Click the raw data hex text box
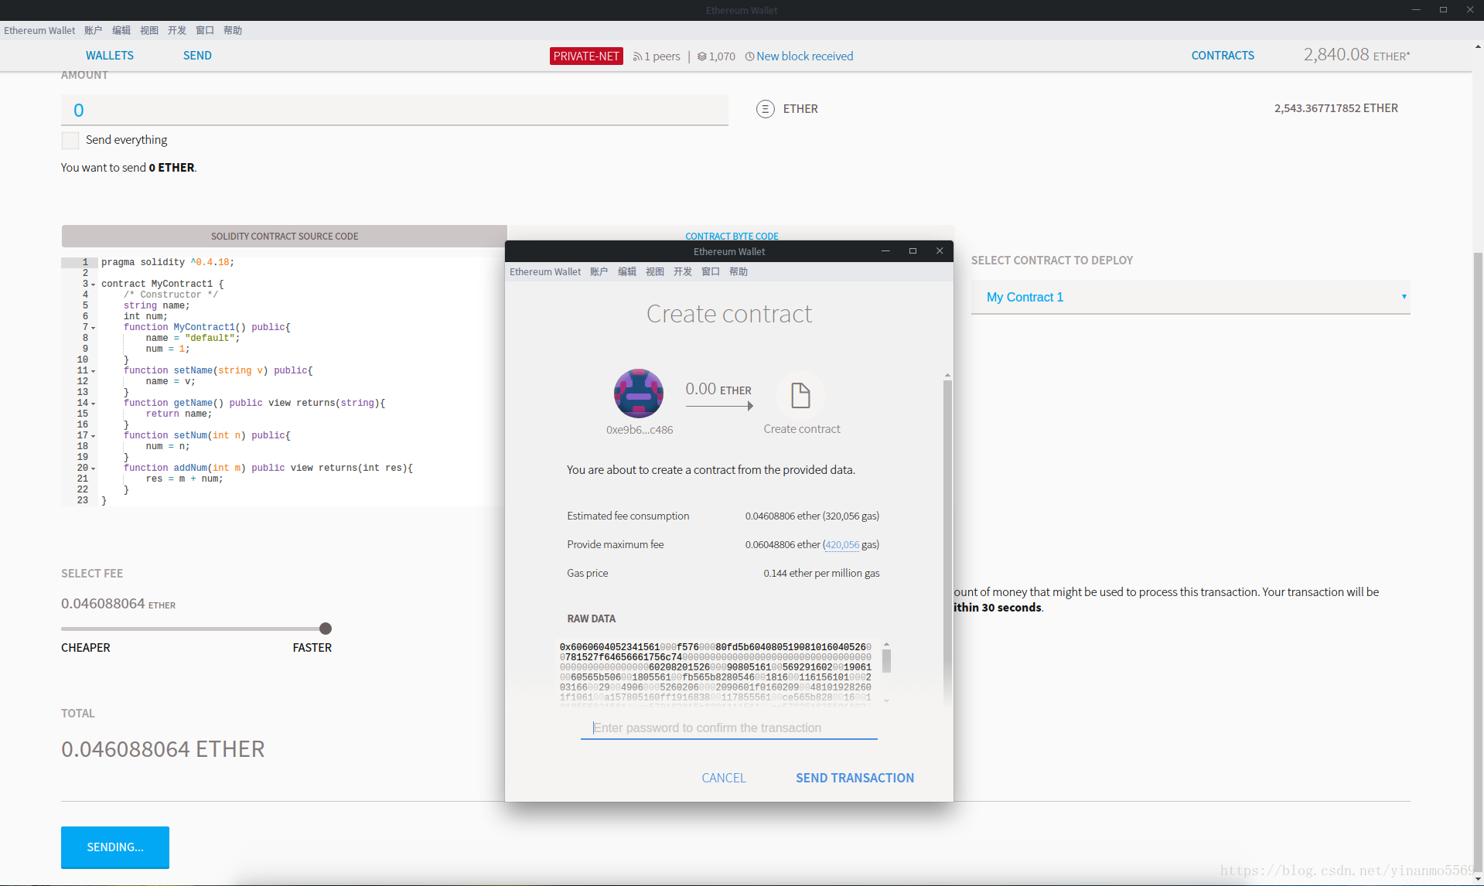The image size is (1484, 886). (715, 672)
